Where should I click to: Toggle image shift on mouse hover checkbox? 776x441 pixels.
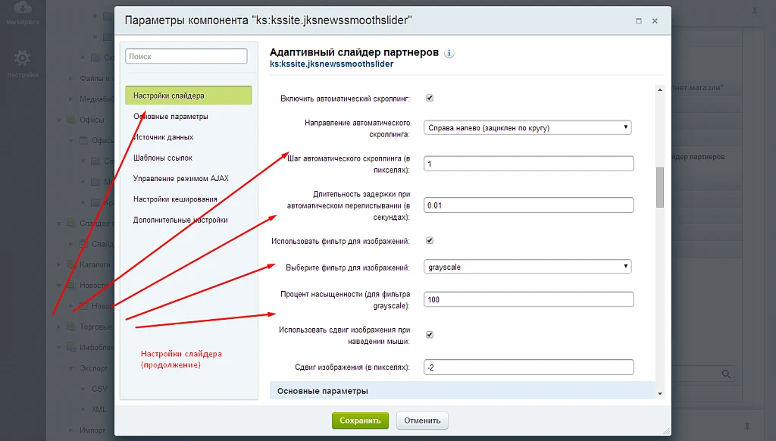(x=430, y=335)
